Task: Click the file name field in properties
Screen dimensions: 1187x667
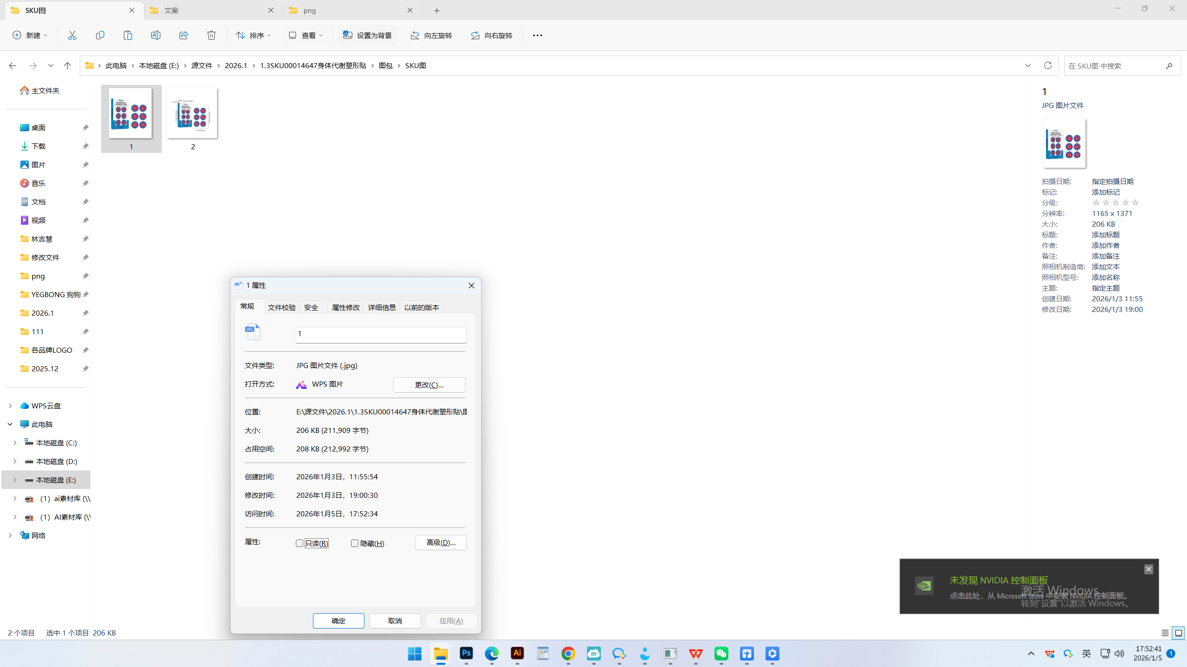Action: [381, 334]
